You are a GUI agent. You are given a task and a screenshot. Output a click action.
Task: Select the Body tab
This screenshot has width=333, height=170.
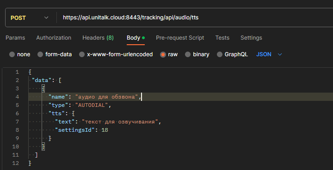tap(136, 38)
